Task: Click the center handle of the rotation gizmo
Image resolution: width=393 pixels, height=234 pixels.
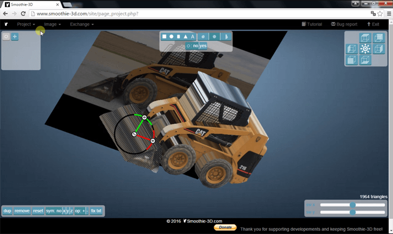Action: [x=134, y=134]
